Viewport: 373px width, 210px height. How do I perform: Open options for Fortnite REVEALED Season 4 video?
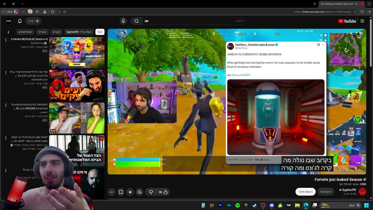coord(6,40)
